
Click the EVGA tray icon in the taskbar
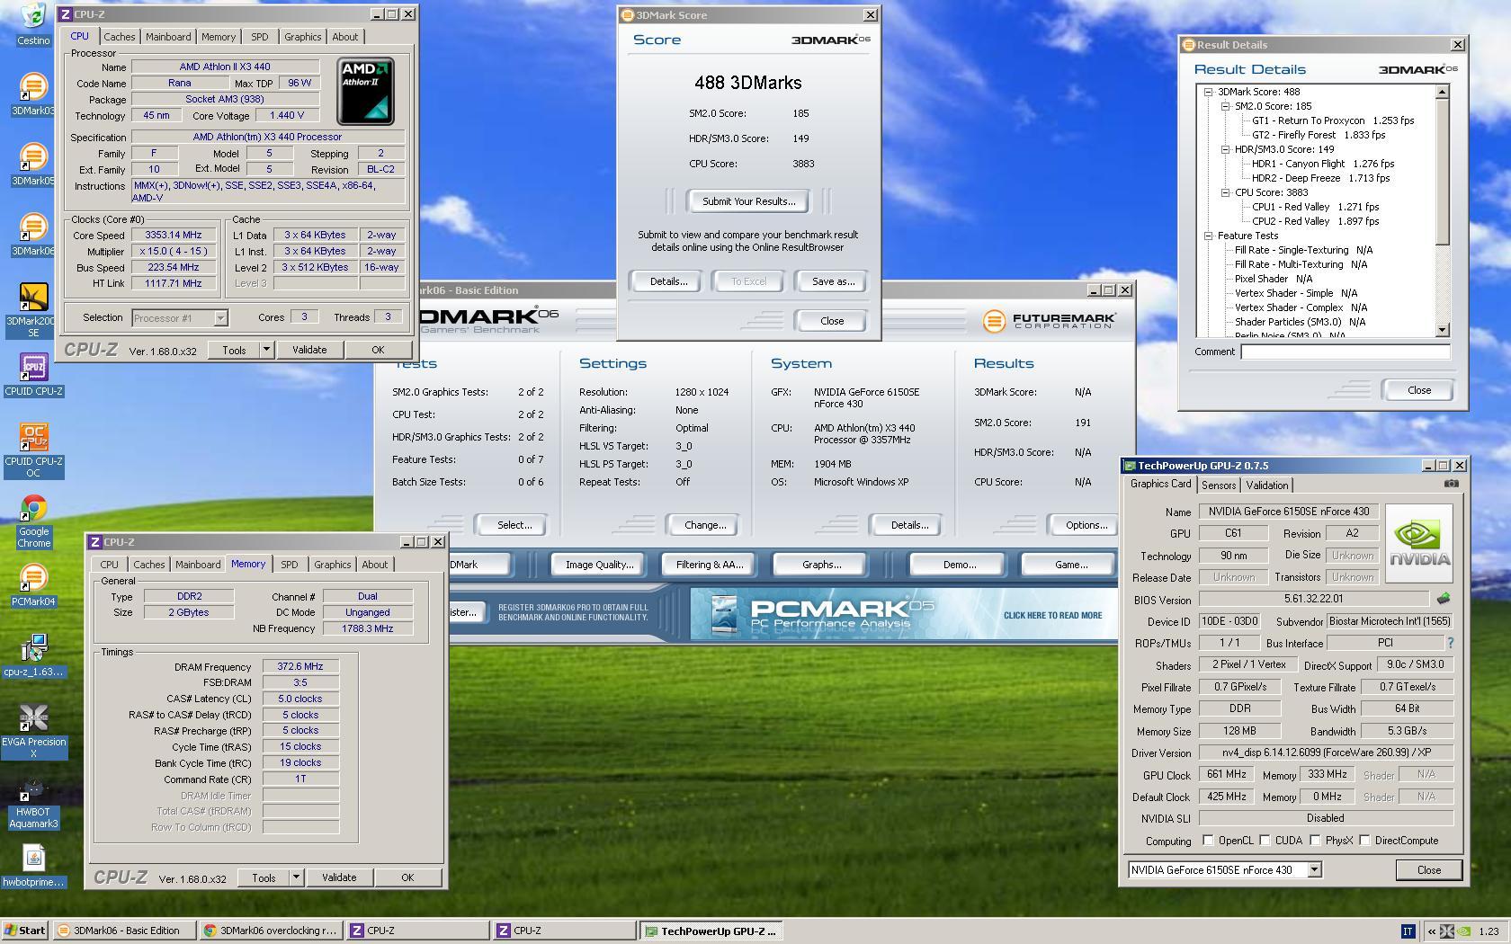(x=1447, y=931)
